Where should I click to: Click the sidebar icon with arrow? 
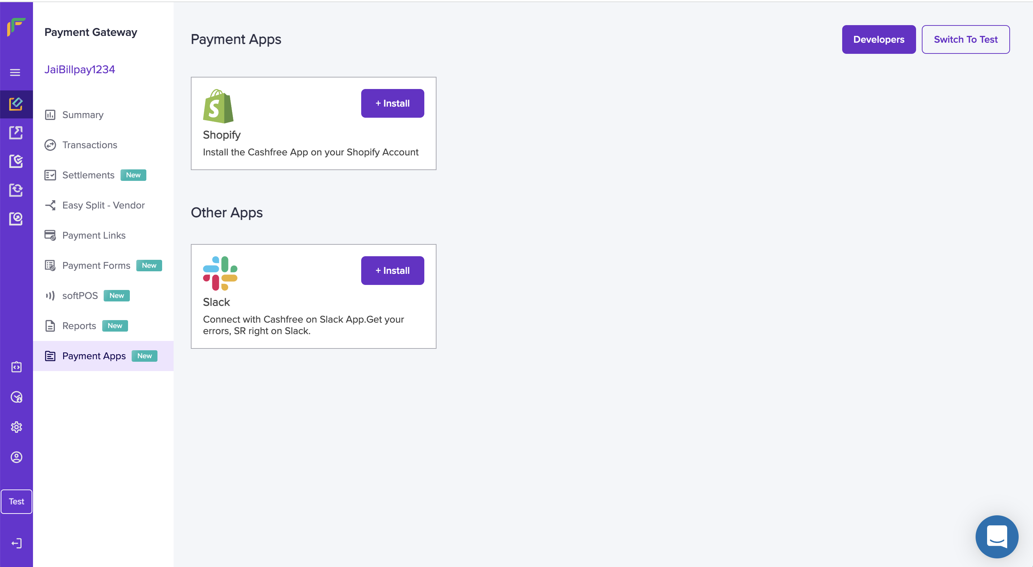click(16, 133)
